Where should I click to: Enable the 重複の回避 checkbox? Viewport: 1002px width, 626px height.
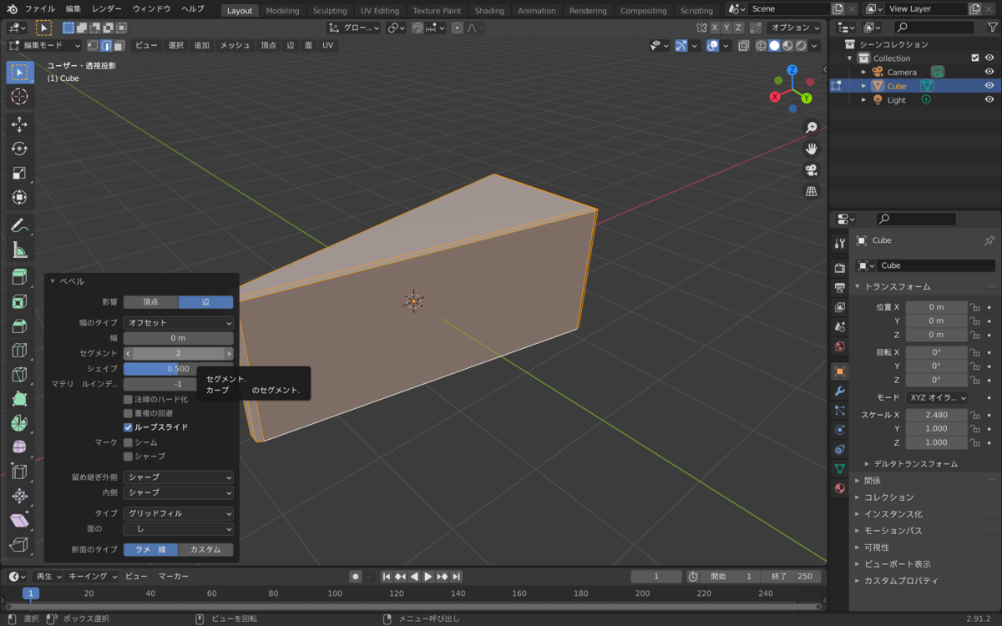(x=129, y=413)
